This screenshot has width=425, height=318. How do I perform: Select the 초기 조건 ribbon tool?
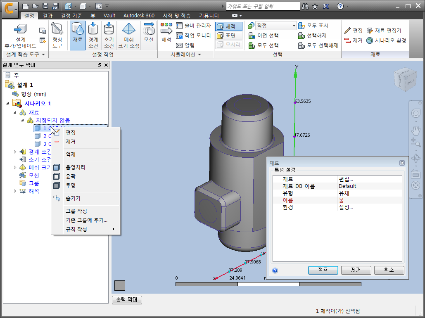point(109,36)
